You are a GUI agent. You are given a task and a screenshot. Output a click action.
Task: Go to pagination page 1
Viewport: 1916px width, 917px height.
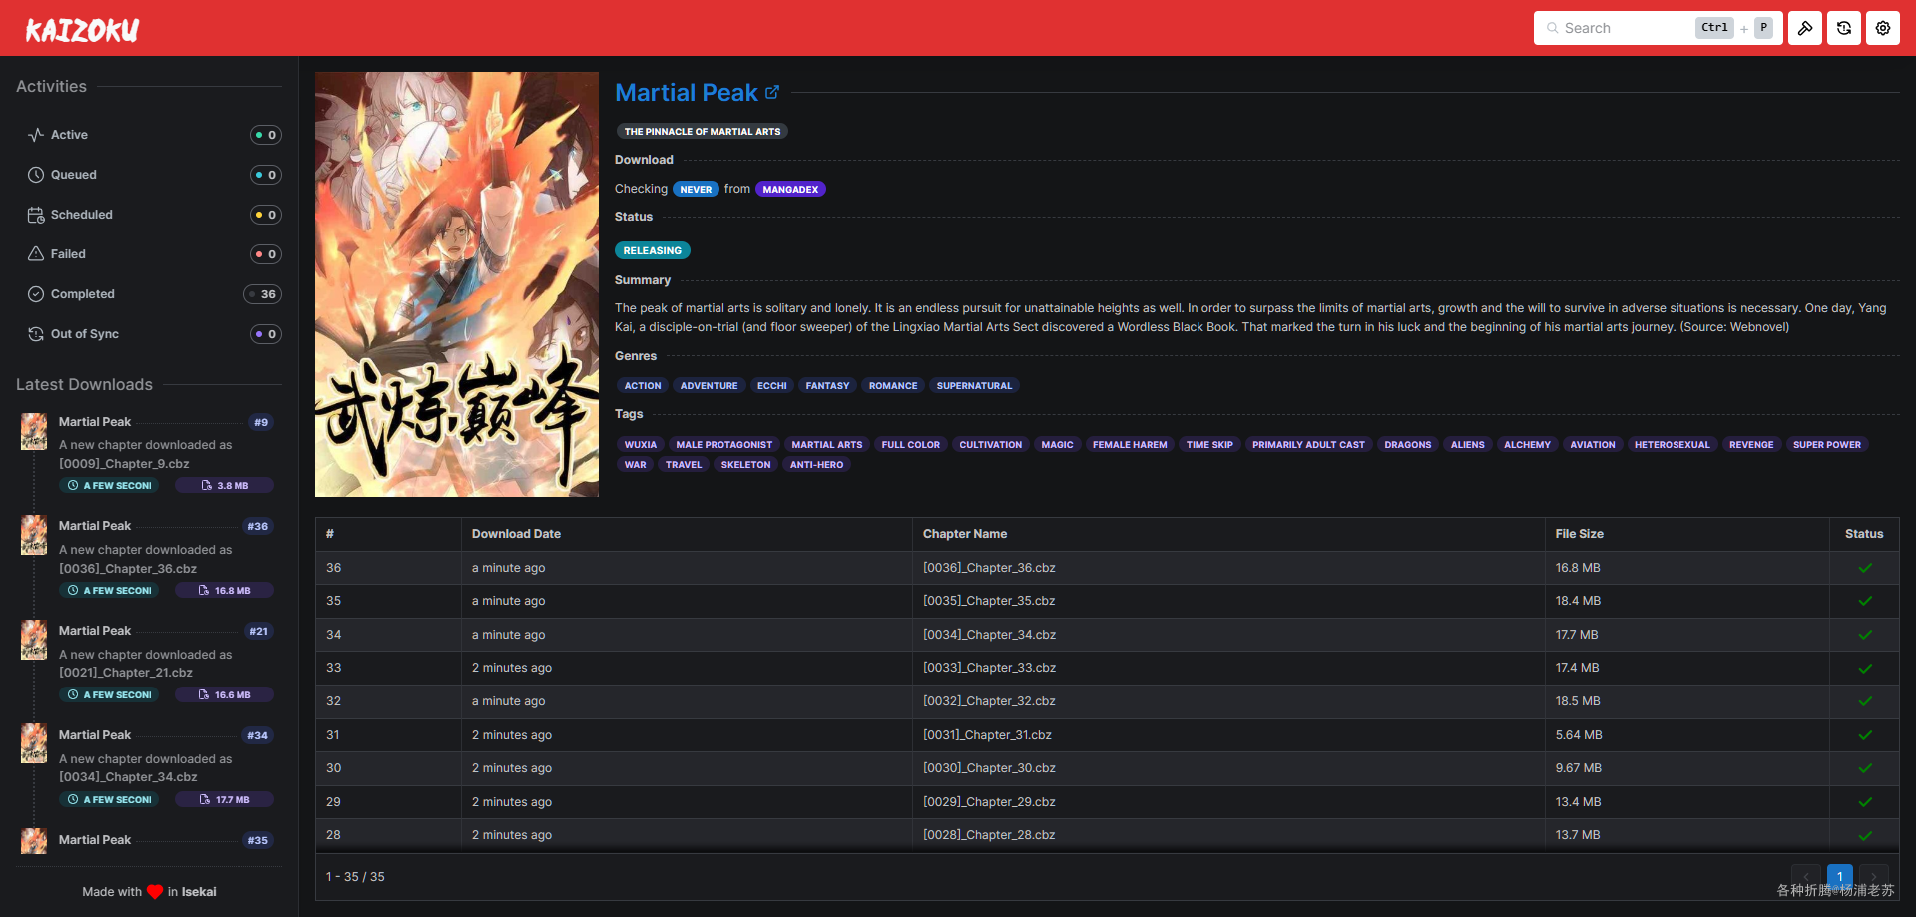(x=1840, y=877)
